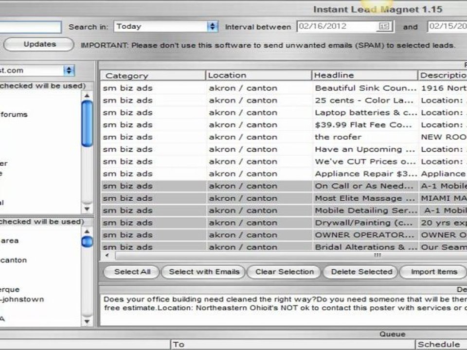Viewport: 467px width, 350px height.
Task: Click Import Items button
Action: pos(433,272)
